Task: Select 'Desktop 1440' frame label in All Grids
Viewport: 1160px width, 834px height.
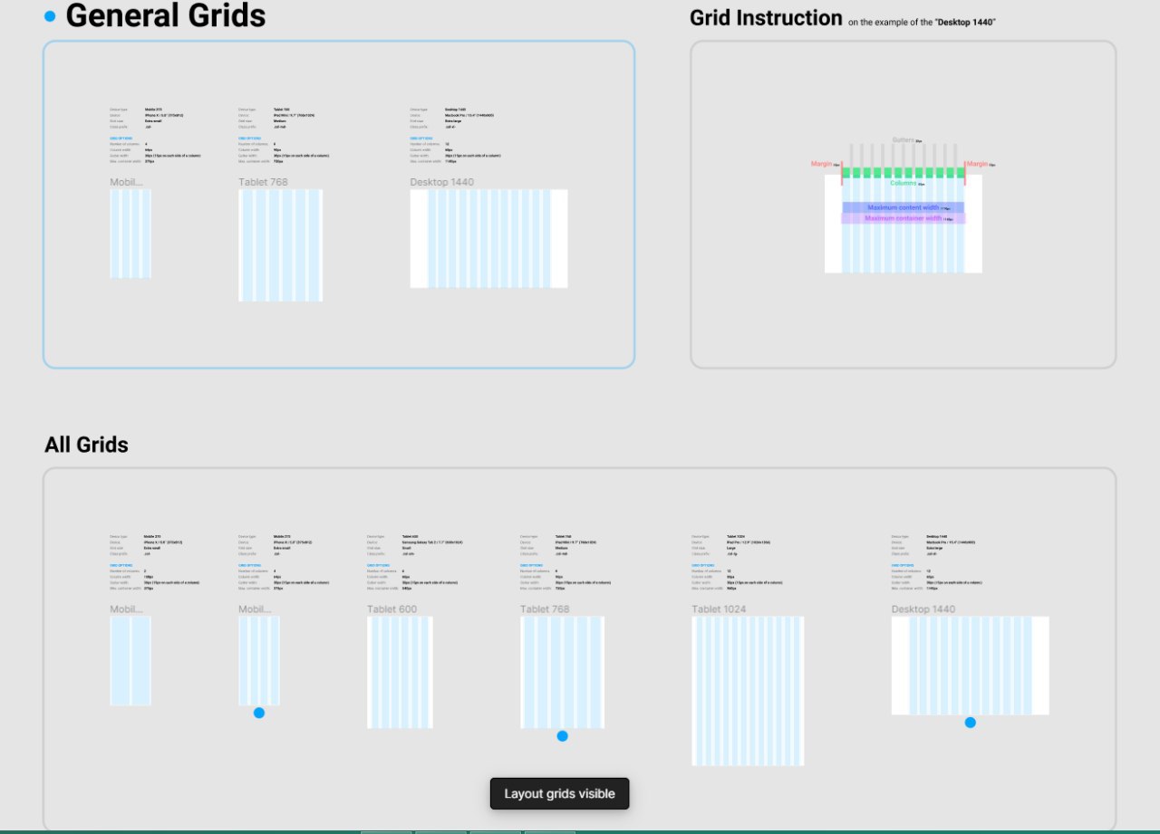Action: click(923, 609)
